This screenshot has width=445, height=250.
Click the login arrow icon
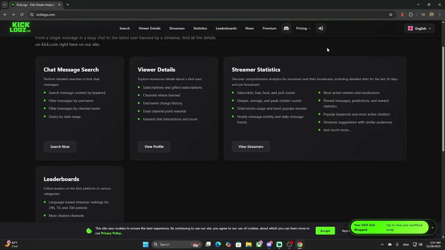(321, 28)
